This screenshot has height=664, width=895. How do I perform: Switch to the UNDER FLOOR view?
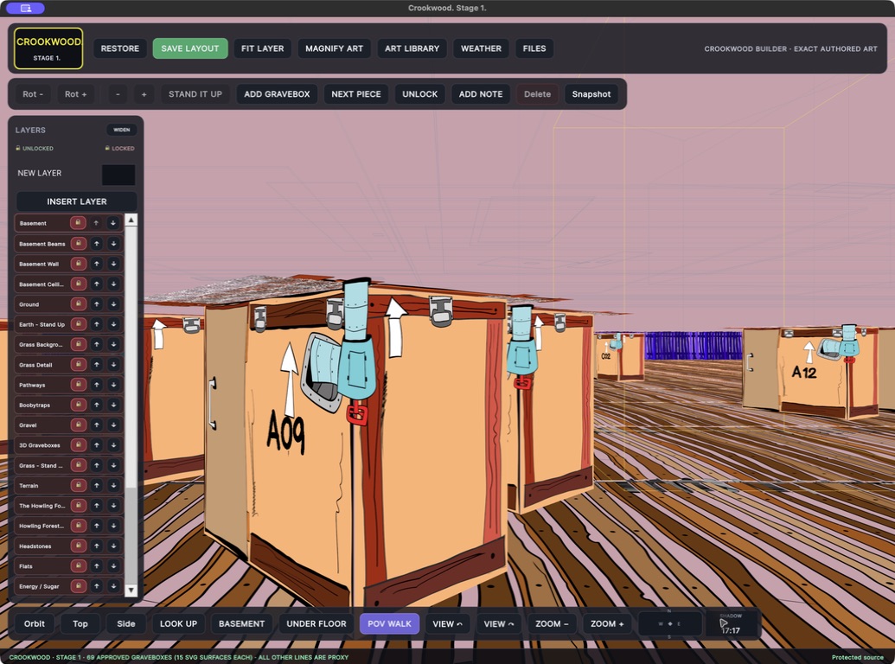pos(316,624)
